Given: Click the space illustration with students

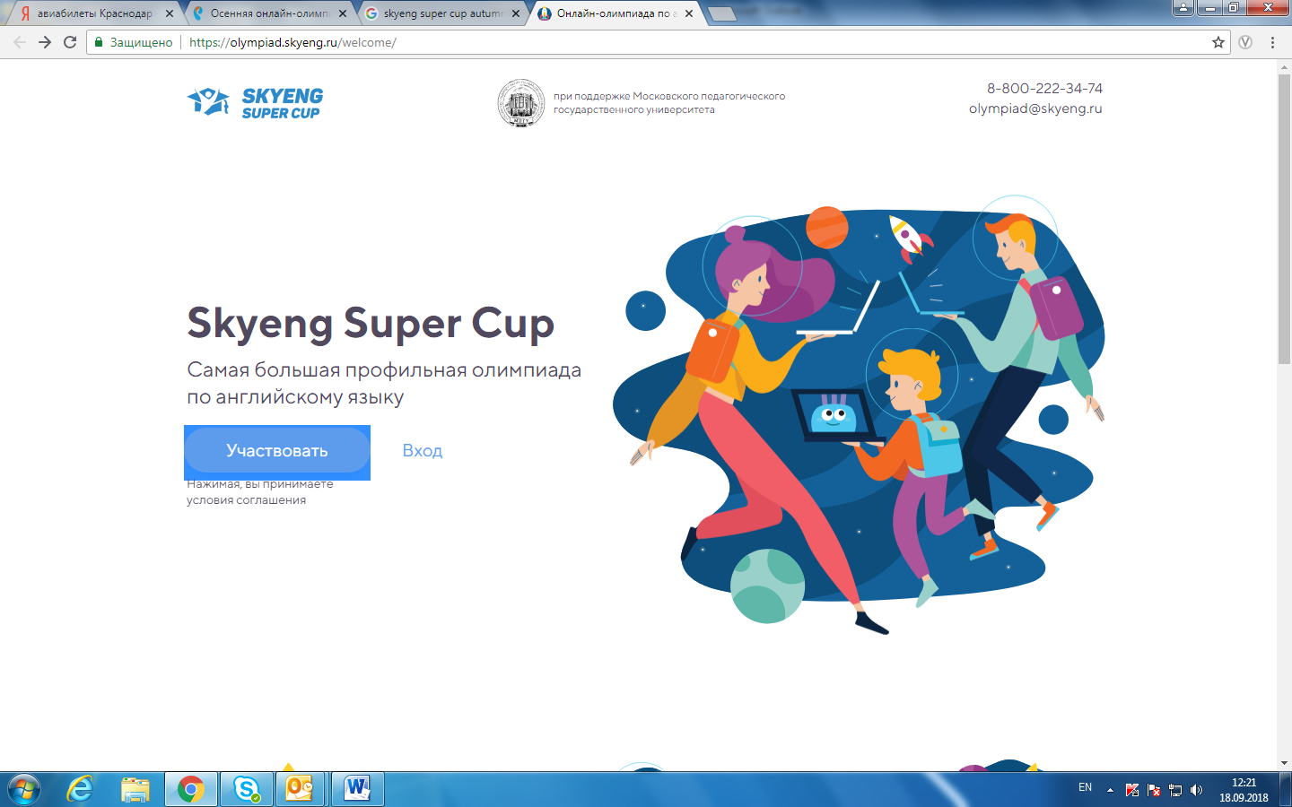Looking at the screenshot, I should (x=859, y=415).
